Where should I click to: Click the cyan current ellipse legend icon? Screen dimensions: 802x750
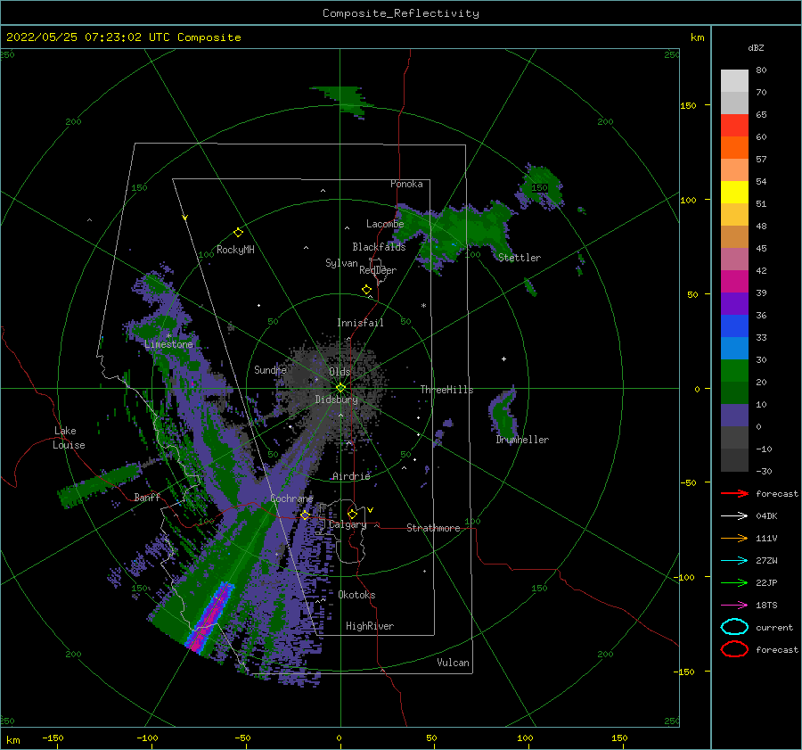point(734,627)
